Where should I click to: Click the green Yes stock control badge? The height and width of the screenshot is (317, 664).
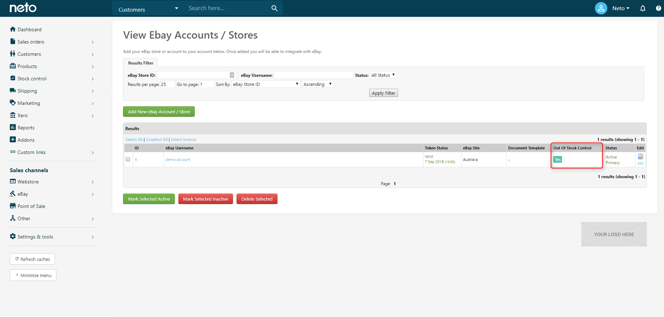557,160
